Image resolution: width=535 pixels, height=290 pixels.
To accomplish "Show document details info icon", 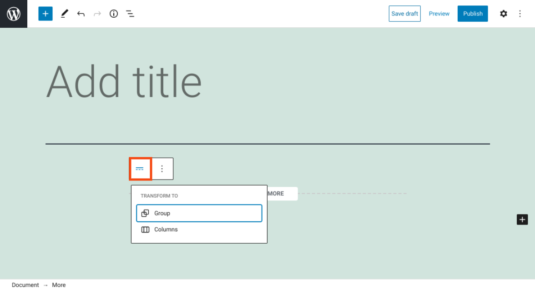I will tap(114, 14).
